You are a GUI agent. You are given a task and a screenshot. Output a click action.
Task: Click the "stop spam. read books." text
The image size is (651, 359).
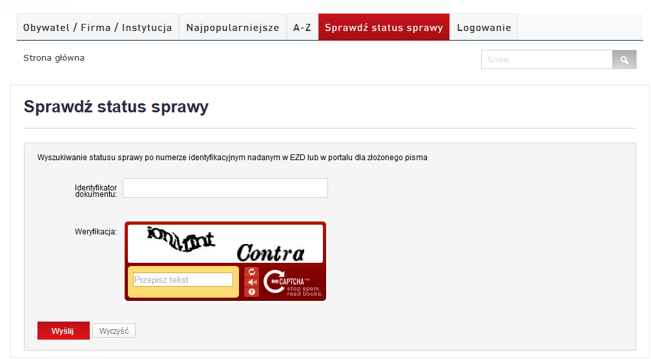click(x=304, y=291)
